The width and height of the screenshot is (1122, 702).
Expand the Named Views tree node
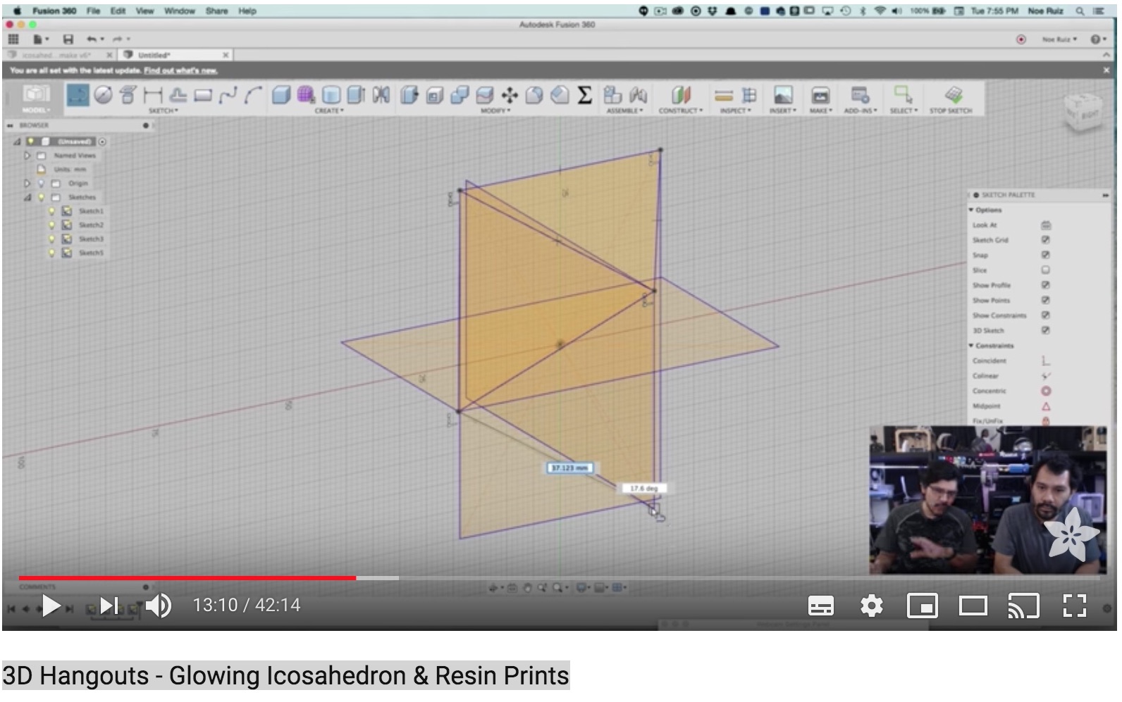27,156
